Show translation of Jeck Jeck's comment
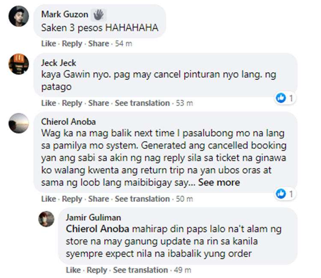 point(142,103)
